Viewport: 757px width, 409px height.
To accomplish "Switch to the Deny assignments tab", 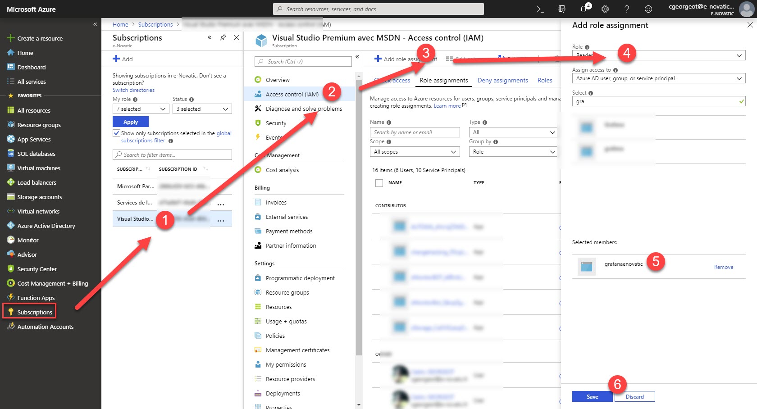I will pos(502,81).
